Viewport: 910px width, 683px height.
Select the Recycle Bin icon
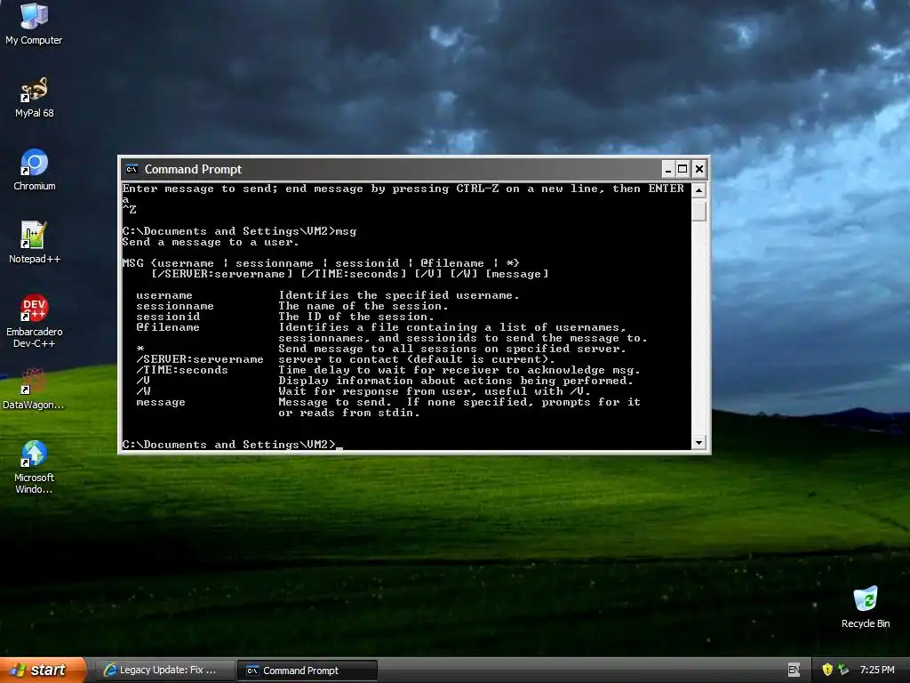tap(866, 607)
